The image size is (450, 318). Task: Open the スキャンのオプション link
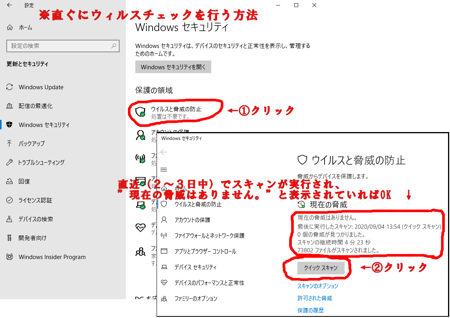pyautogui.click(x=318, y=286)
